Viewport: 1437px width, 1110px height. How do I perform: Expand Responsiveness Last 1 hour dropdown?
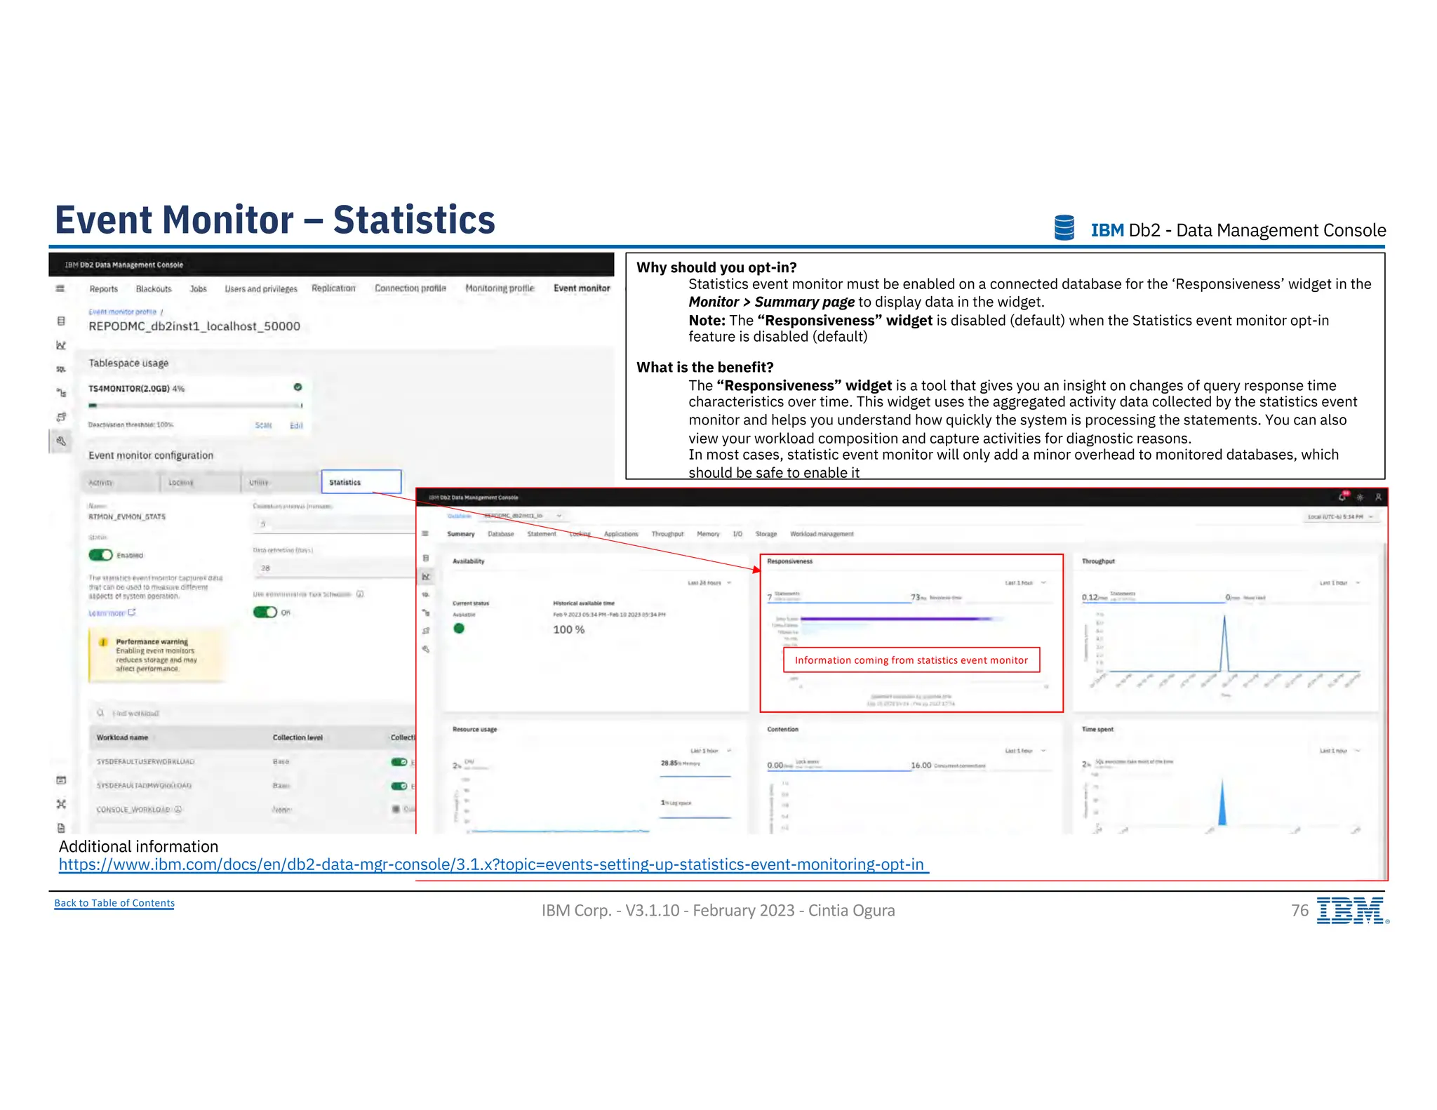pos(1025,583)
